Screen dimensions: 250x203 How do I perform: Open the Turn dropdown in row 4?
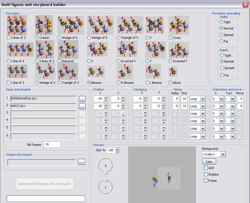pos(230,121)
